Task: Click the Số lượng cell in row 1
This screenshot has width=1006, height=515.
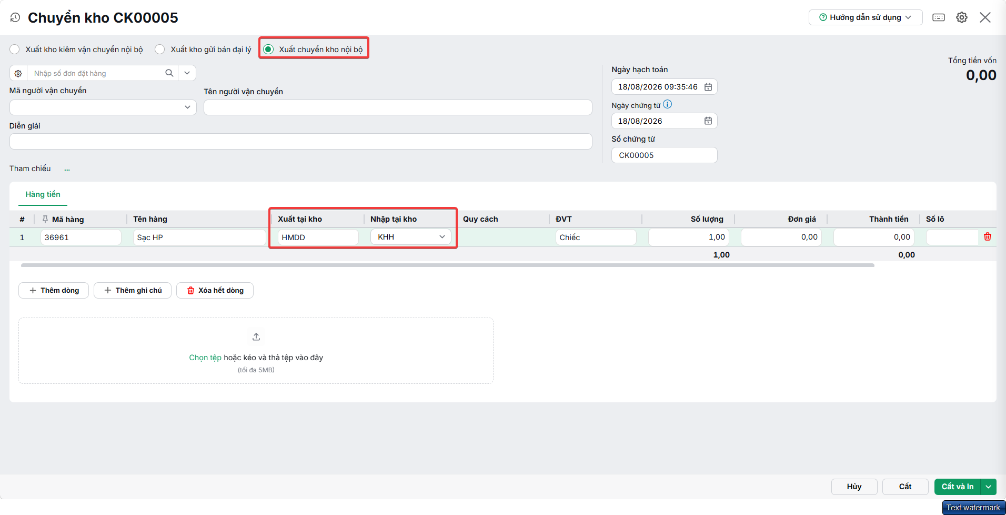Action: tap(688, 237)
